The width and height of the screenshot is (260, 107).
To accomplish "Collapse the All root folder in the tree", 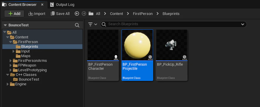I will pyautogui.click(x=4, y=32).
